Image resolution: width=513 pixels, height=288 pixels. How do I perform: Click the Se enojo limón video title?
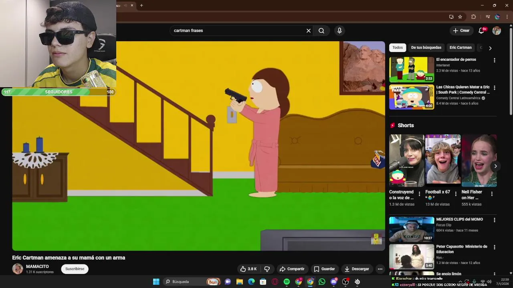click(x=448, y=274)
